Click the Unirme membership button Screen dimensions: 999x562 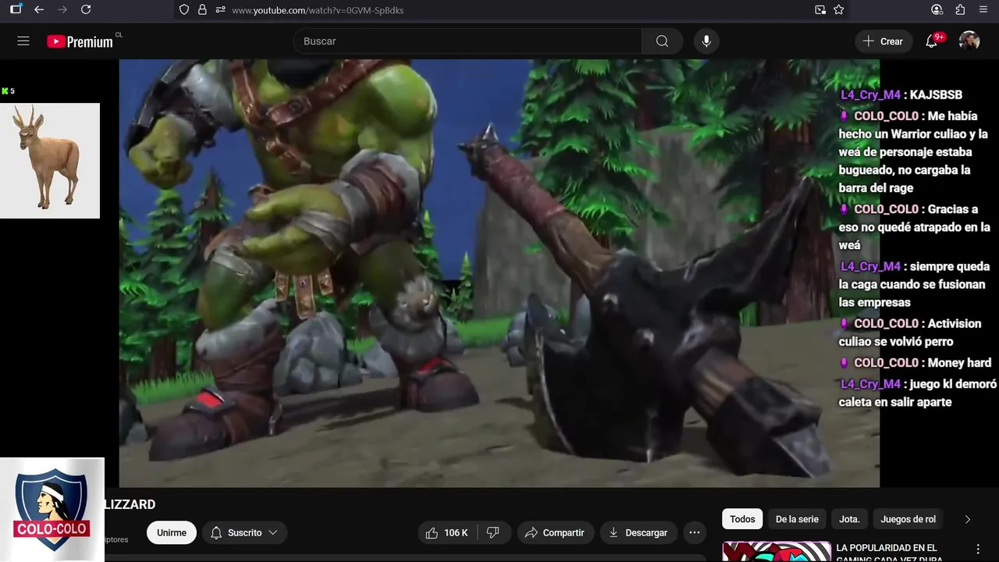click(172, 532)
